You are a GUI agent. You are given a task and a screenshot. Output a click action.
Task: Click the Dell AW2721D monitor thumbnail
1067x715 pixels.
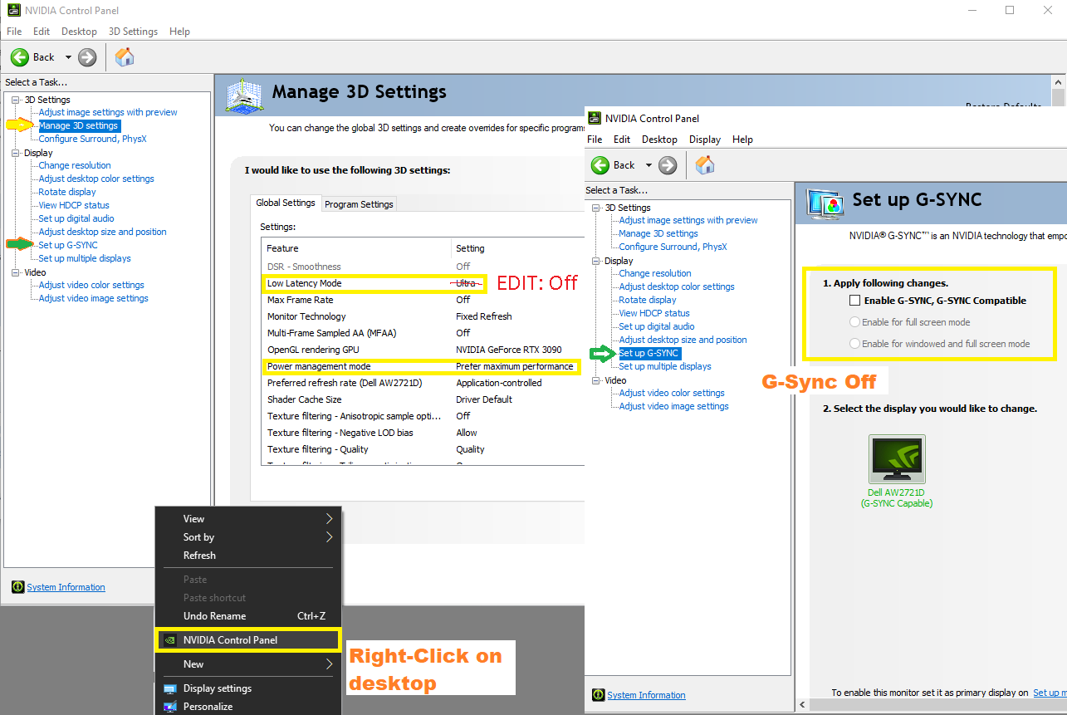[x=897, y=459]
